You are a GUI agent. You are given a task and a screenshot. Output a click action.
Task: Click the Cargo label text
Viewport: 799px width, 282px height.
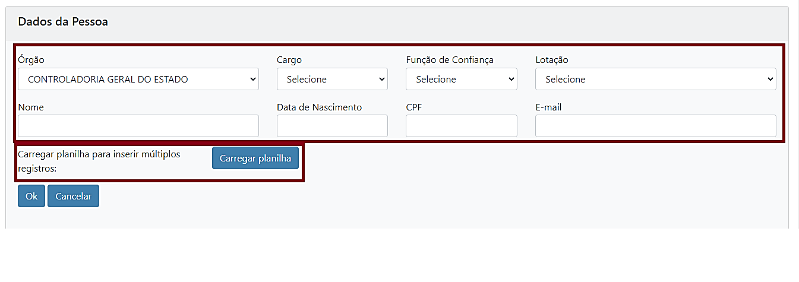coord(289,60)
